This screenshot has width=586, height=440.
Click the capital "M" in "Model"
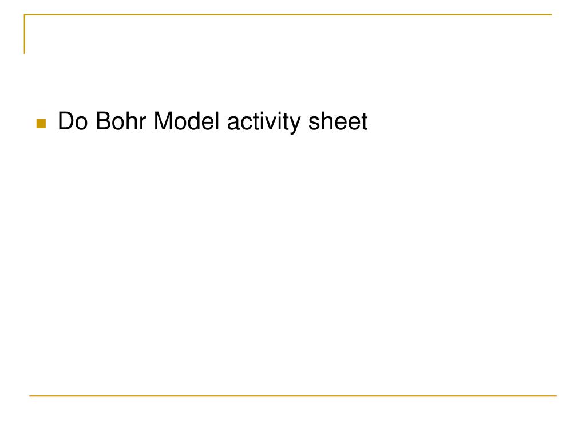163,121
